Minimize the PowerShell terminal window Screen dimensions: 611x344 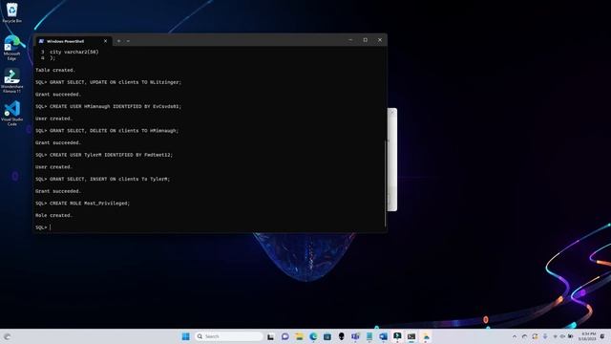350,40
